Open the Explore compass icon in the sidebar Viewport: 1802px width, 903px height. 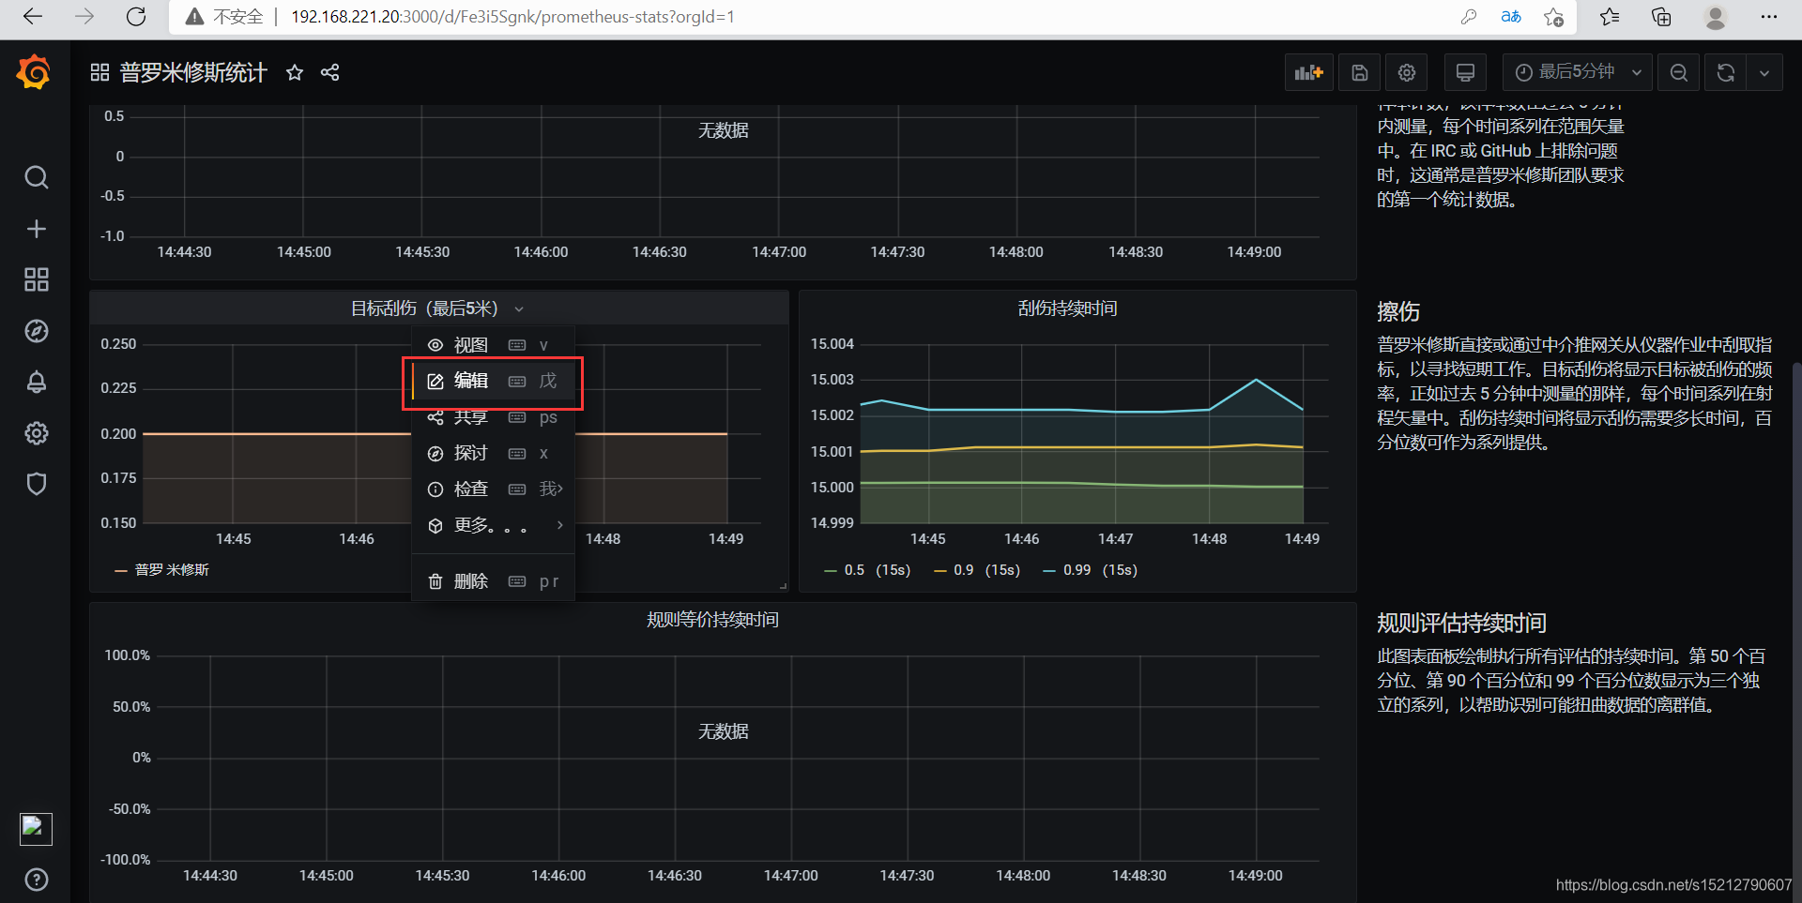(x=36, y=331)
